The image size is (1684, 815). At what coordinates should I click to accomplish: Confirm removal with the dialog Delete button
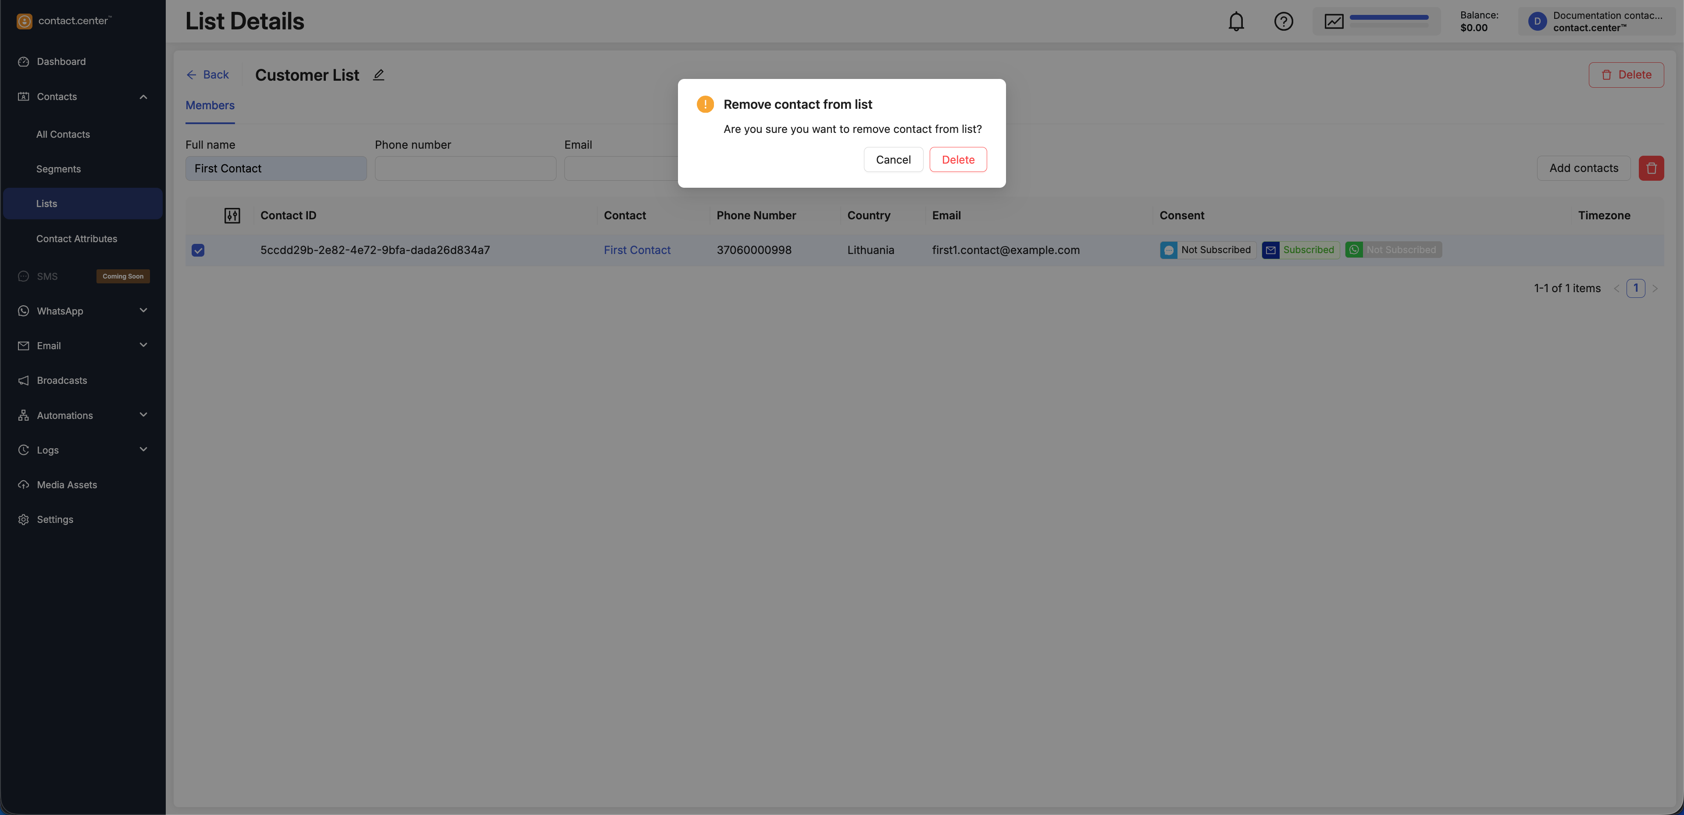(x=958, y=160)
